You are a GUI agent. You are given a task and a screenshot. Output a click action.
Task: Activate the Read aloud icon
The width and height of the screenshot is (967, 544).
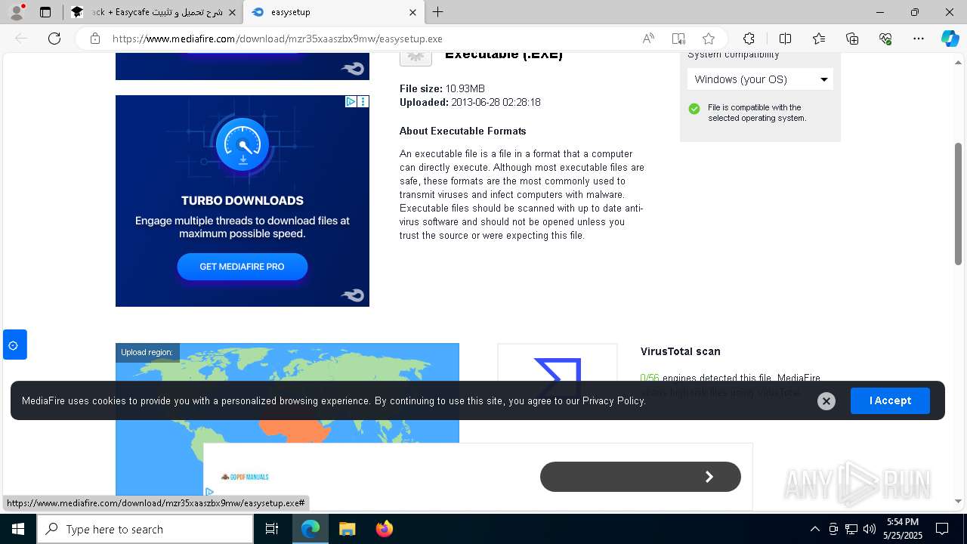(648, 39)
